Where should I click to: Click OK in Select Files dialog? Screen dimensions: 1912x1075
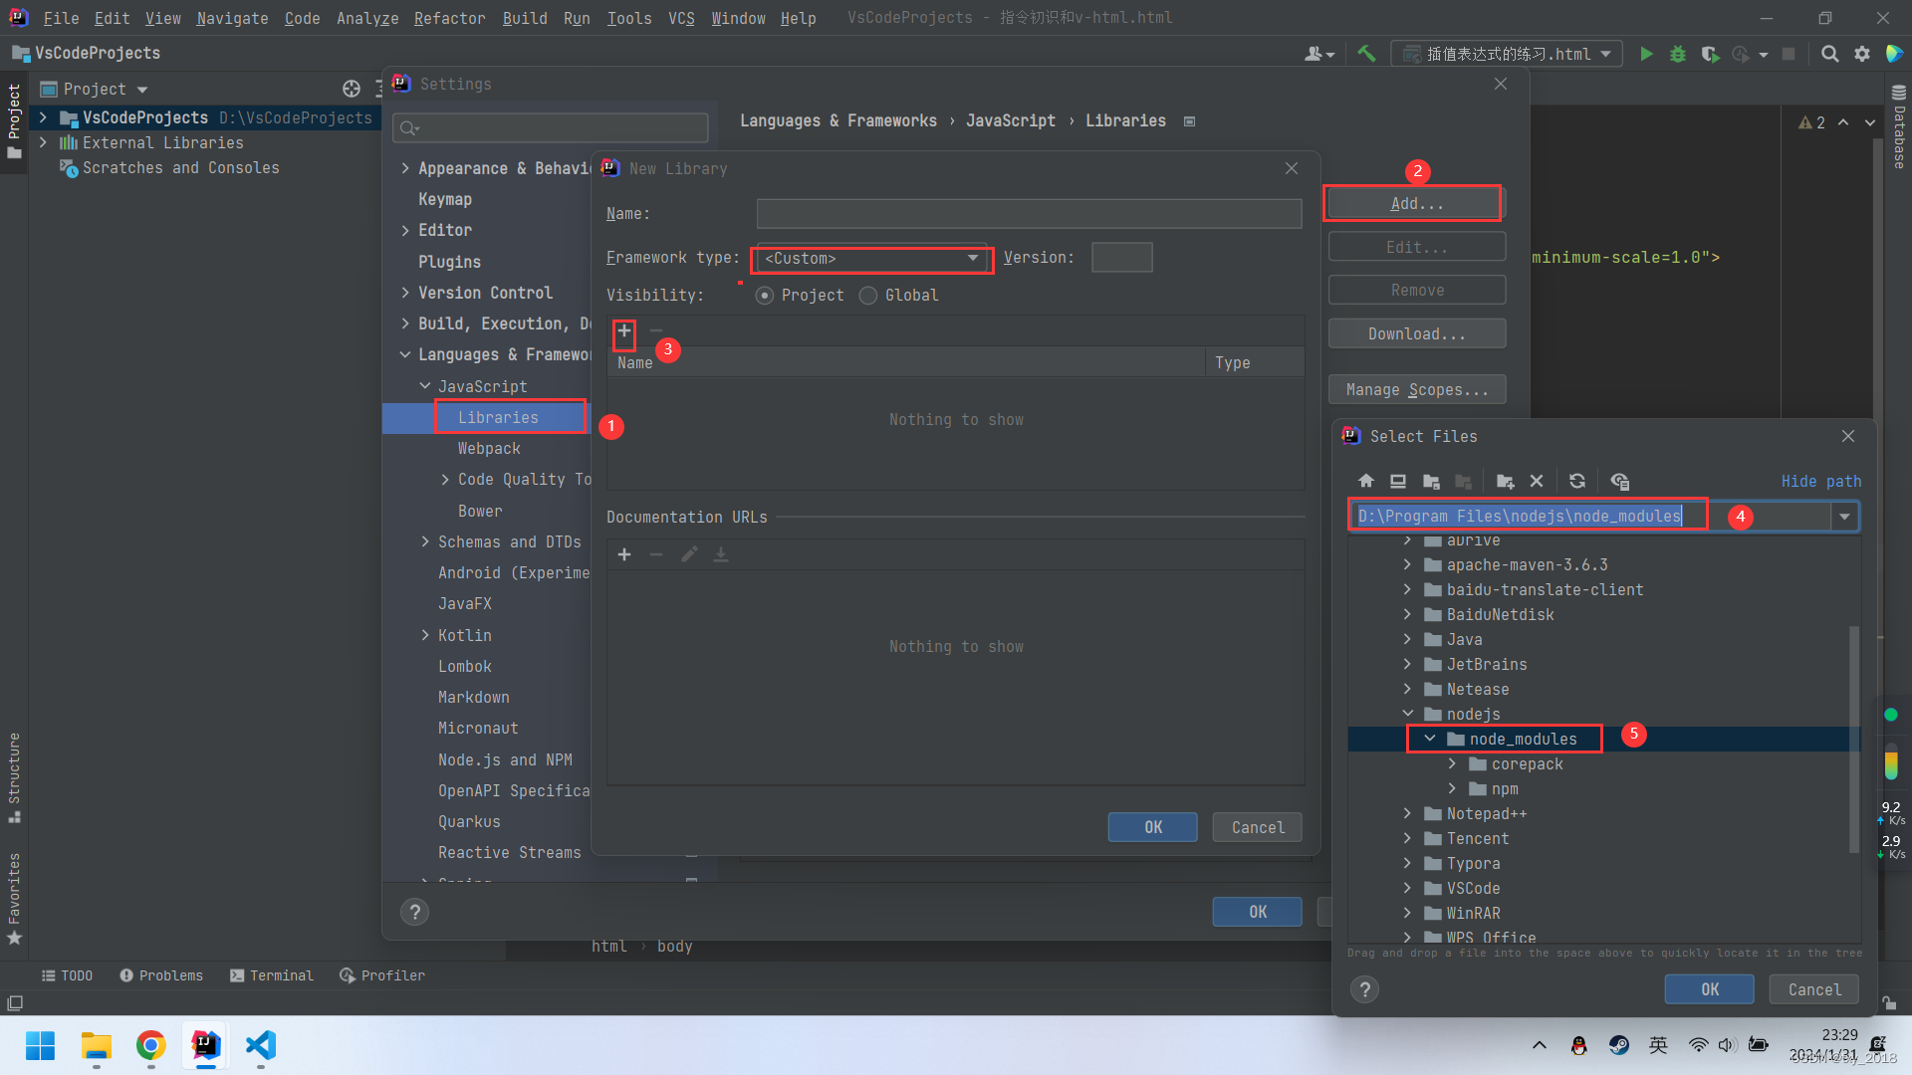tap(1709, 989)
